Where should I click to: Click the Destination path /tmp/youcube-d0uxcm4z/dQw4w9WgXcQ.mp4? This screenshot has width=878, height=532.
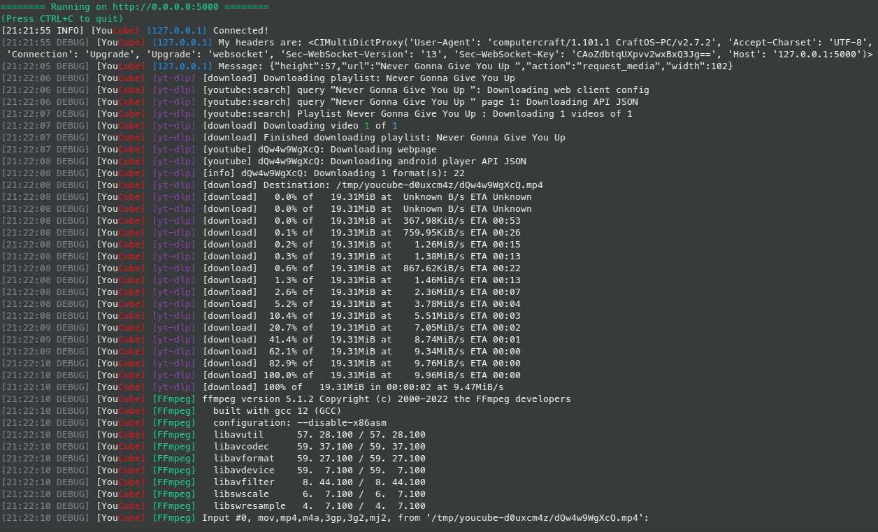(x=440, y=185)
